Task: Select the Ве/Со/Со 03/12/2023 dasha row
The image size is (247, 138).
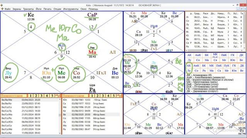Action: coord(30,107)
